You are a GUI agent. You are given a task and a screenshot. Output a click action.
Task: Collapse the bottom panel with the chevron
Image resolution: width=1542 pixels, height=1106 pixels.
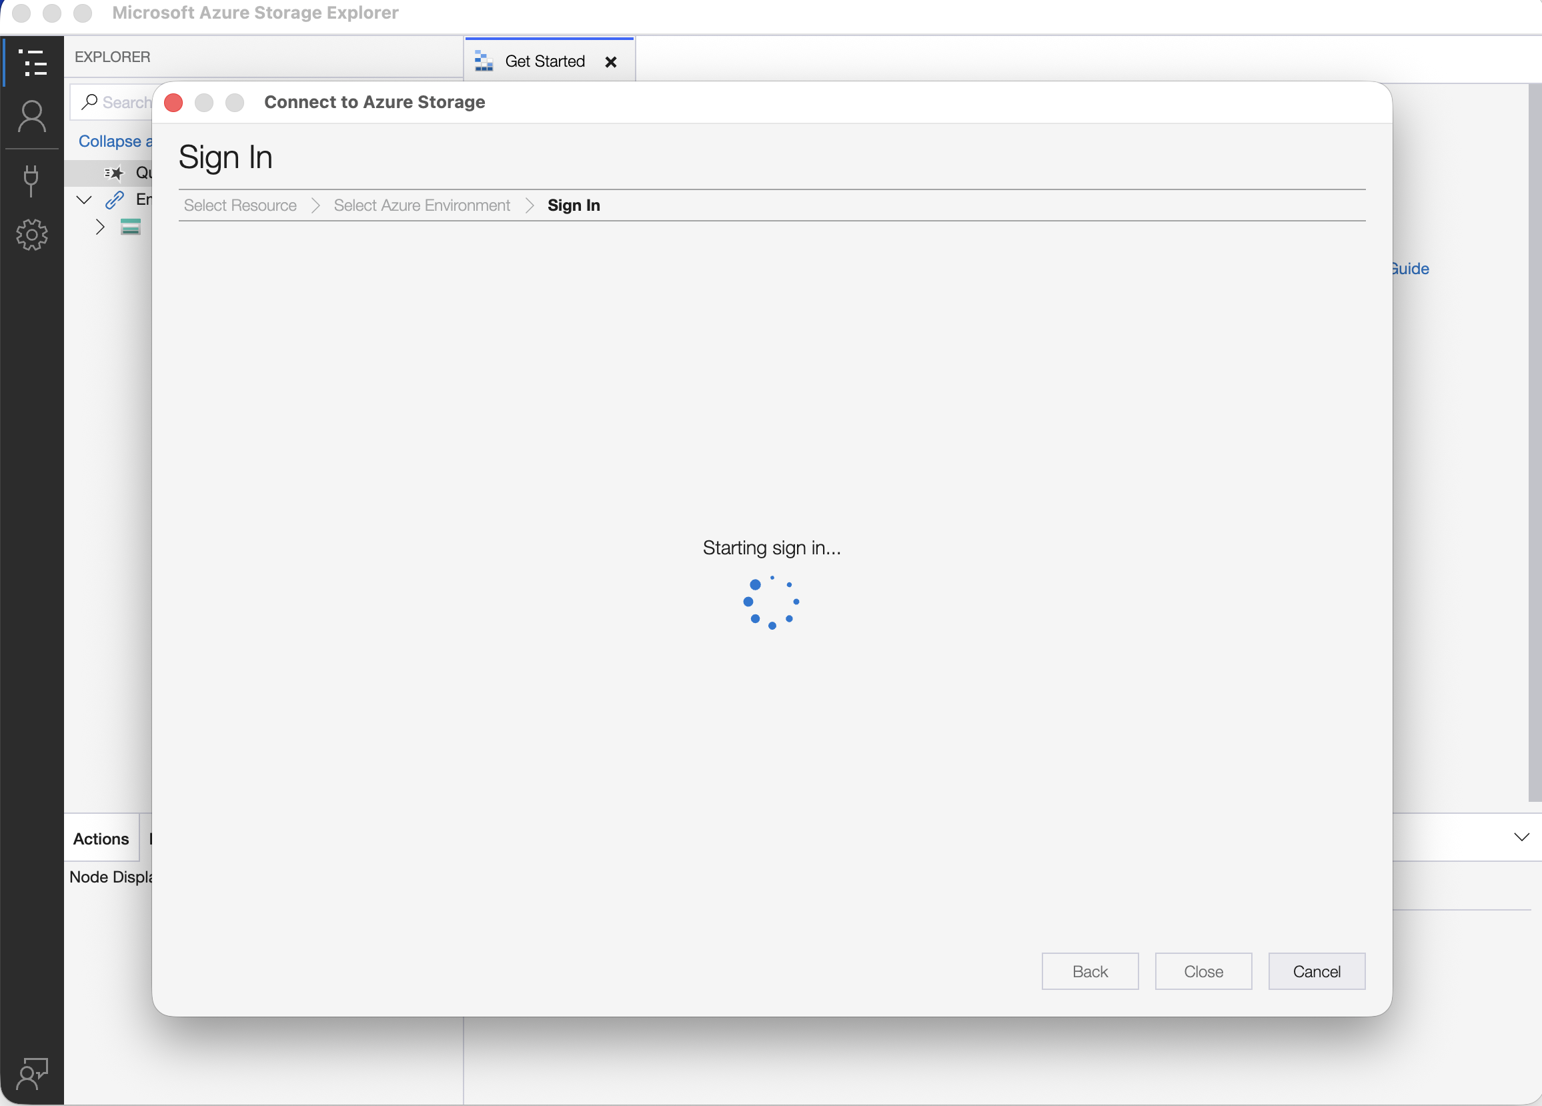point(1521,837)
